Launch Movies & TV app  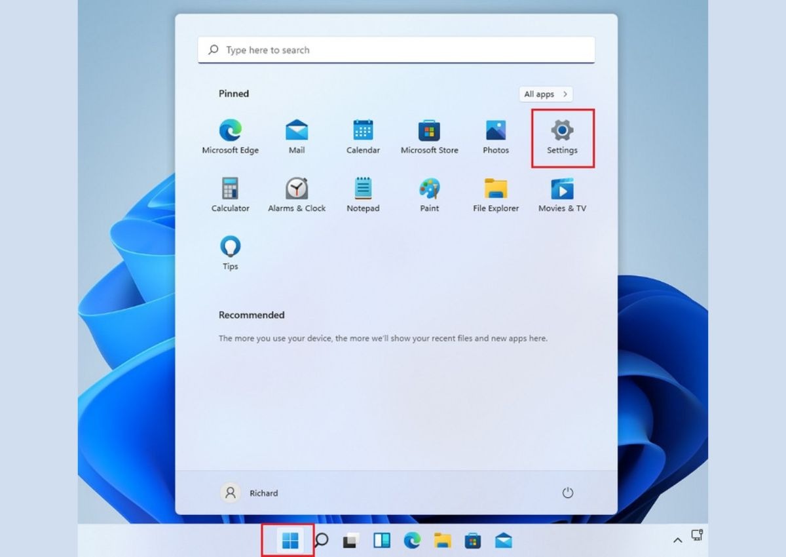point(562,195)
